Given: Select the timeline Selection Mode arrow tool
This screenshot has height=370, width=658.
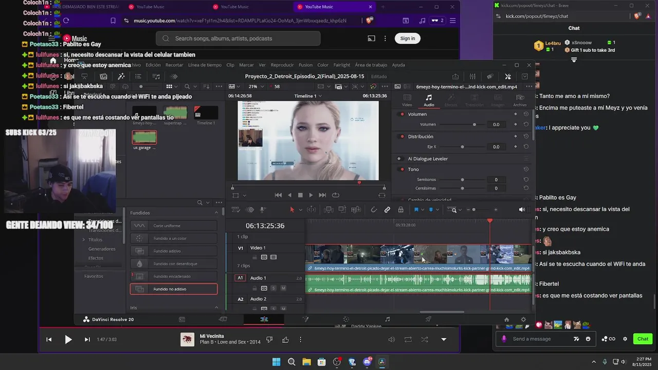Looking at the screenshot, I should point(292,210).
